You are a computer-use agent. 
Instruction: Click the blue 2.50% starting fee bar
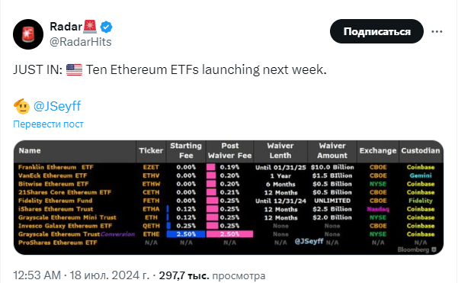click(186, 234)
